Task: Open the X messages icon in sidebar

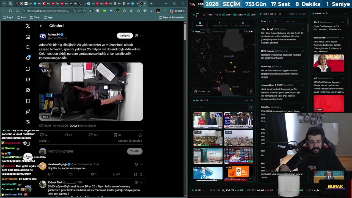Action: (x=28, y=69)
